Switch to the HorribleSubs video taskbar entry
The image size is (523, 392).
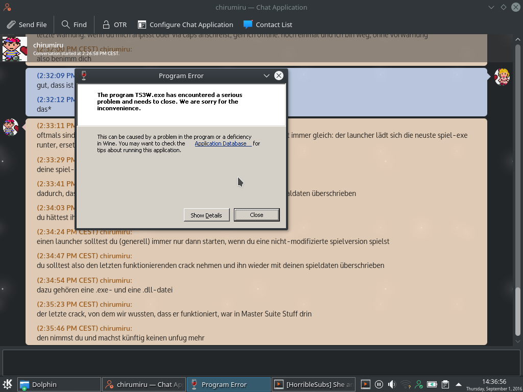click(314, 384)
